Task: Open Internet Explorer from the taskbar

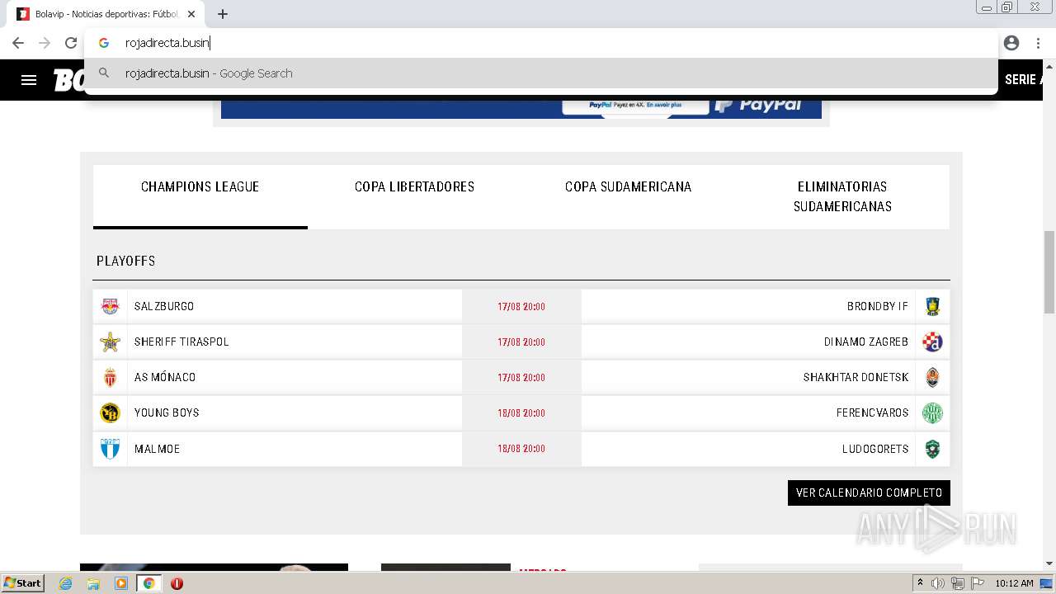Action: (66, 583)
